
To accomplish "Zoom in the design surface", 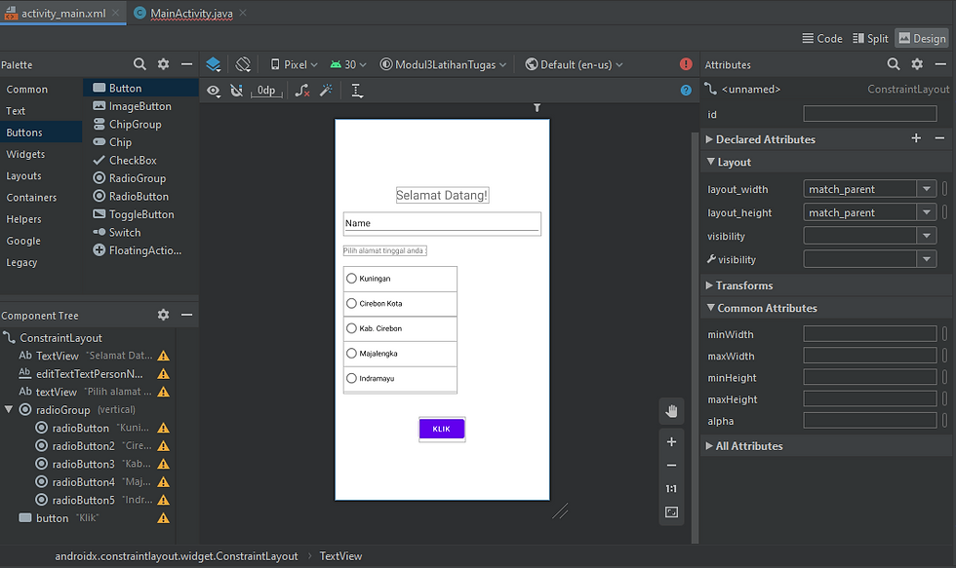I will (x=671, y=441).
